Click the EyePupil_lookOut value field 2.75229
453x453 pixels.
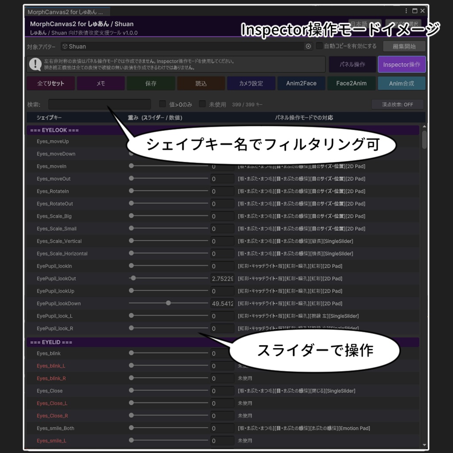222,279
